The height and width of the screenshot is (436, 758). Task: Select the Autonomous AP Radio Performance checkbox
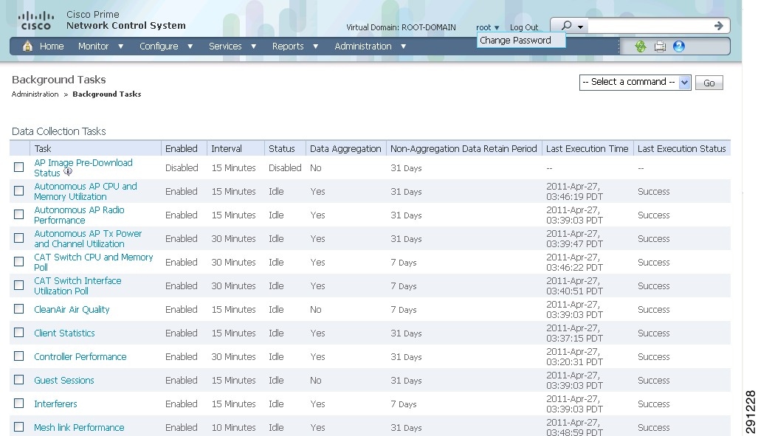19,214
